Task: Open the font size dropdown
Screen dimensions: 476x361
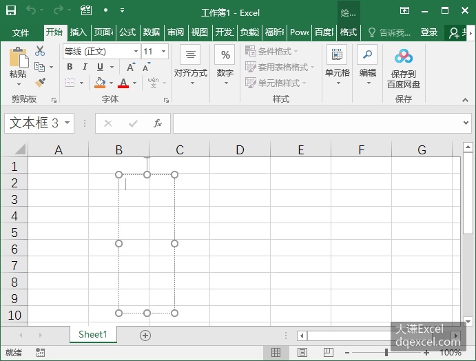Action: 163,51
